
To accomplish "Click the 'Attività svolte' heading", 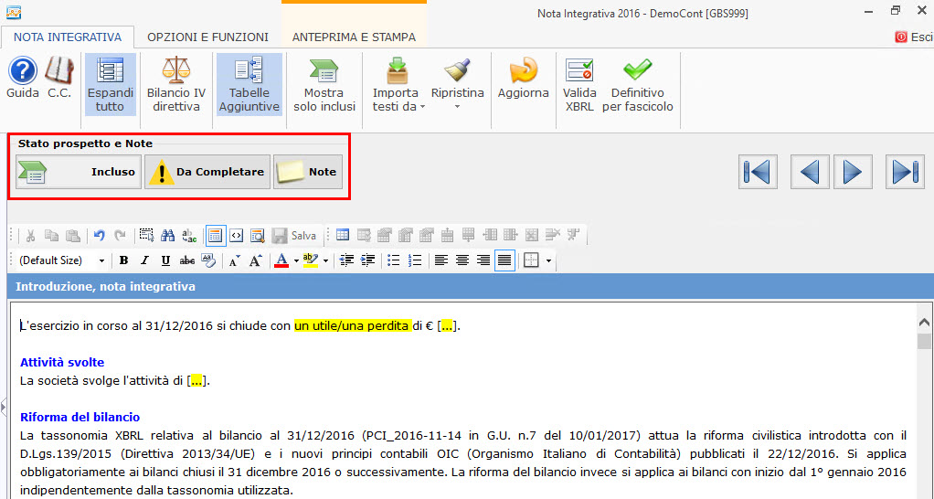I will click(62, 362).
